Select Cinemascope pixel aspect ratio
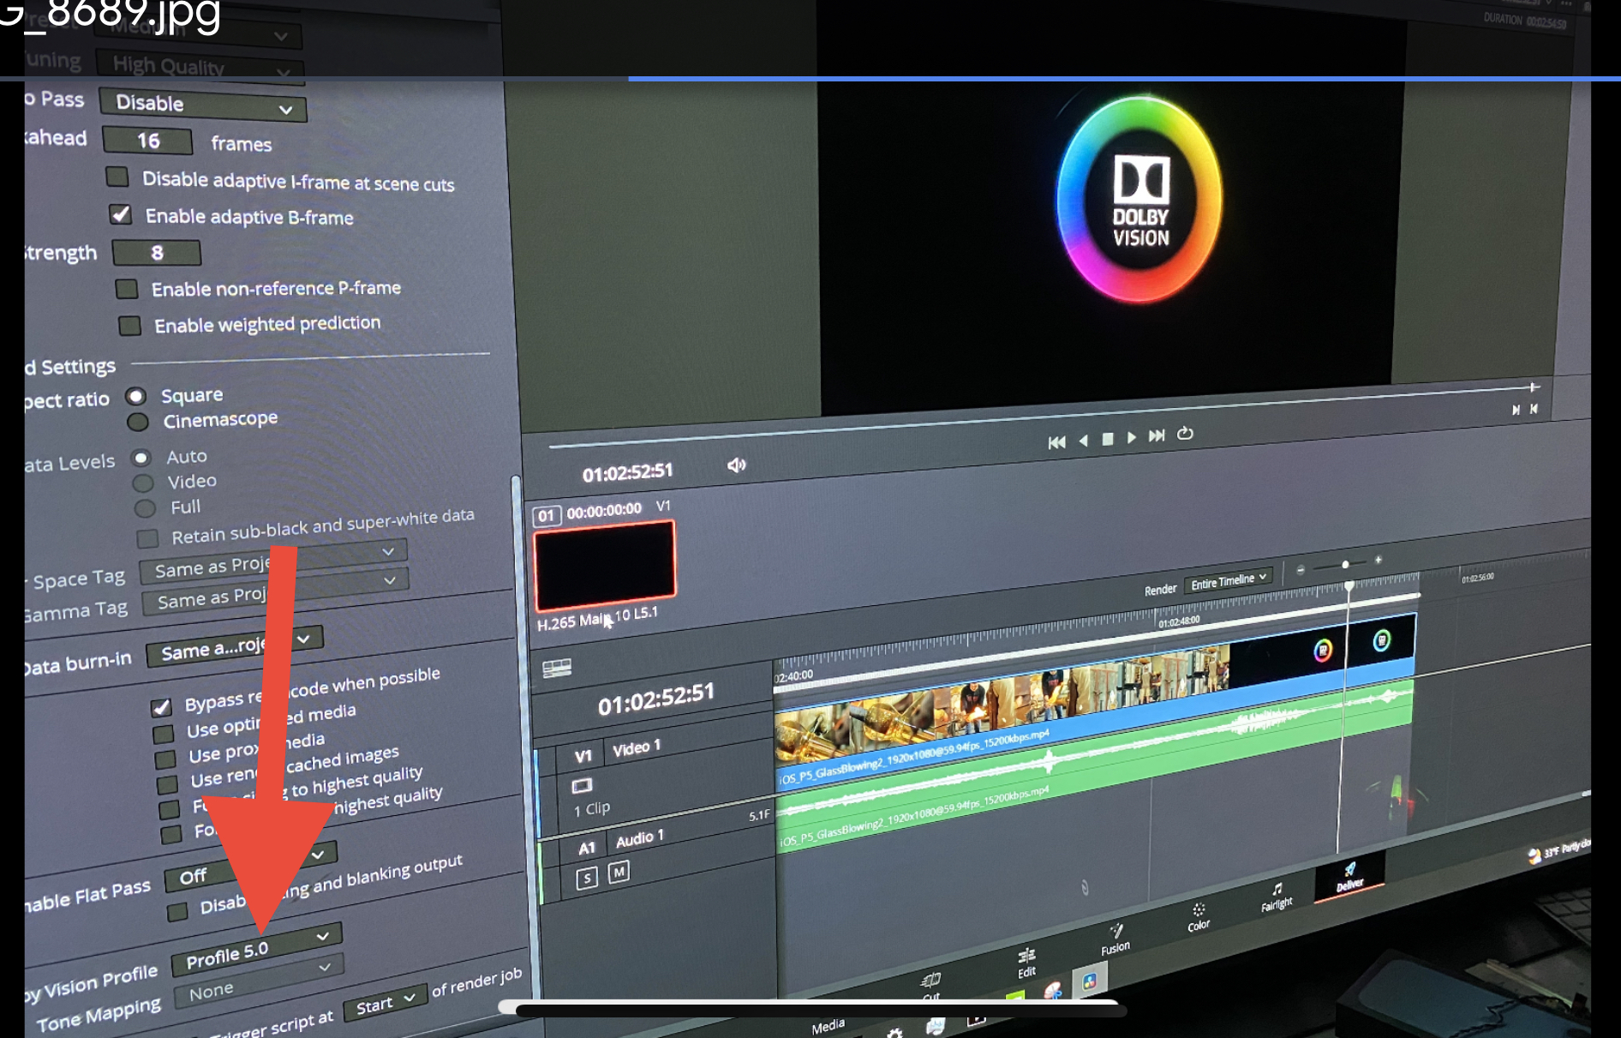 point(138,422)
